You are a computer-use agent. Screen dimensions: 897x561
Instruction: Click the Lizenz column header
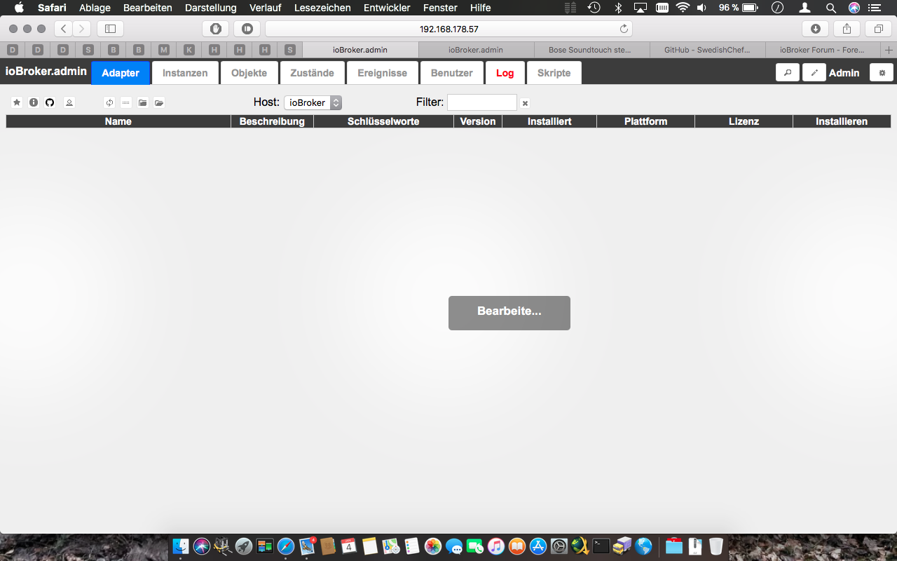[744, 121]
